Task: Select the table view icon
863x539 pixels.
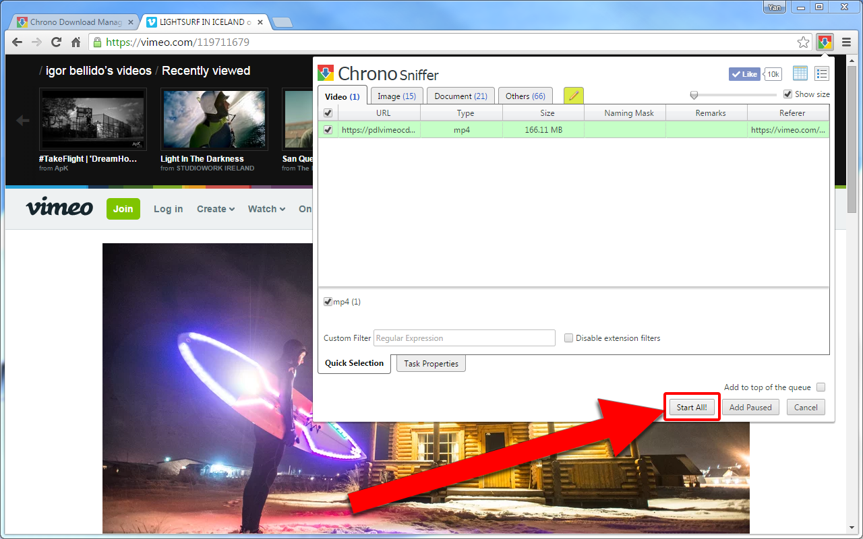Action: (x=800, y=73)
